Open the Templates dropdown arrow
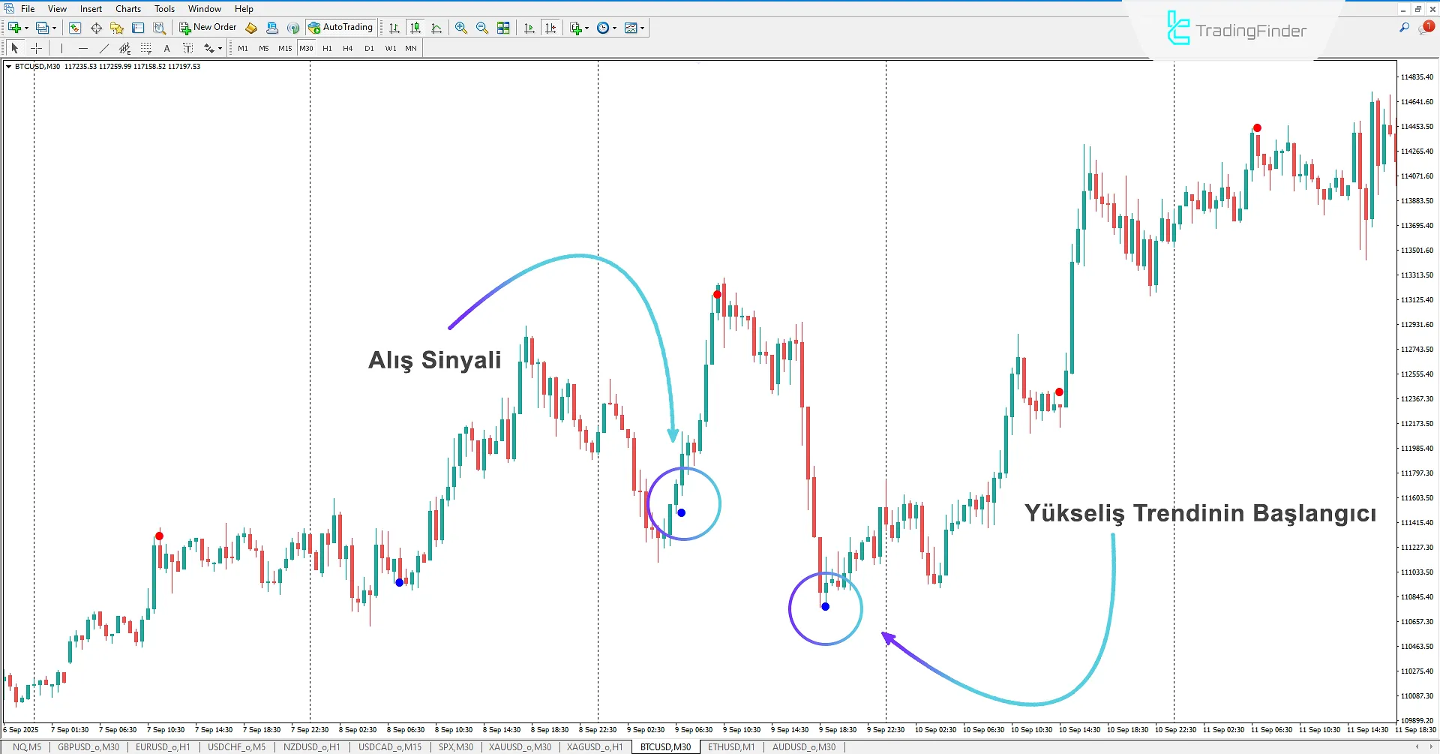This screenshot has width=1440, height=754. [x=643, y=28]
